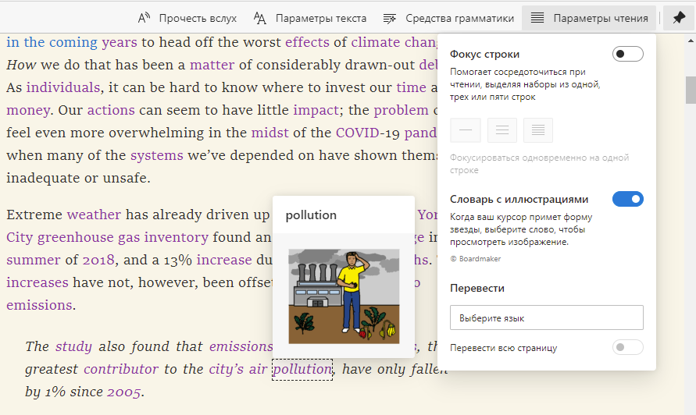Click the pollution illustration picture
This screenshot has width=696, height=415.
344,296
